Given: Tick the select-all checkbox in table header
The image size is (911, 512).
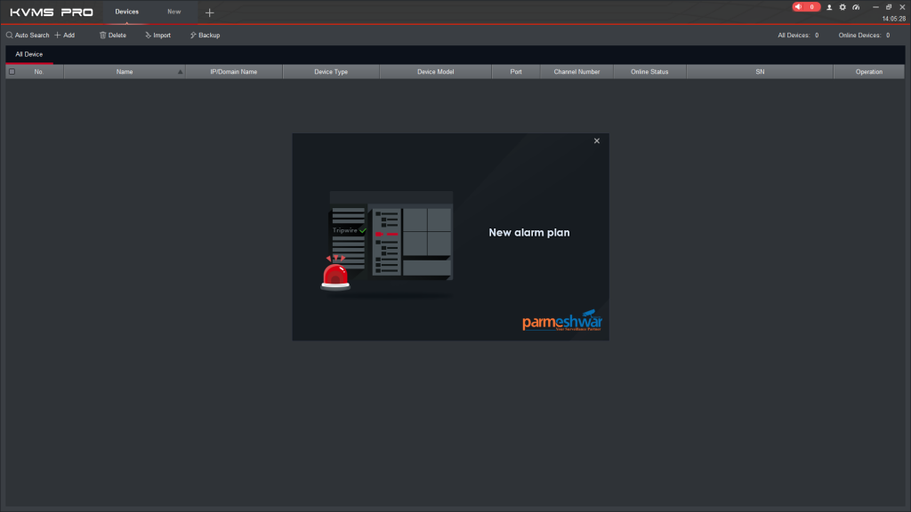Looking at the screenshot, I should click(12, 72).
